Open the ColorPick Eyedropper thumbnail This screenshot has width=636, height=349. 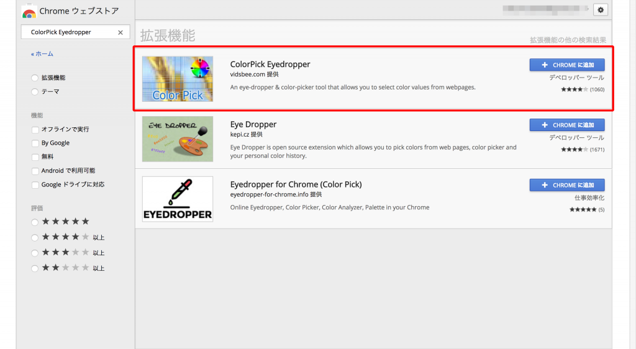[178, 79]
